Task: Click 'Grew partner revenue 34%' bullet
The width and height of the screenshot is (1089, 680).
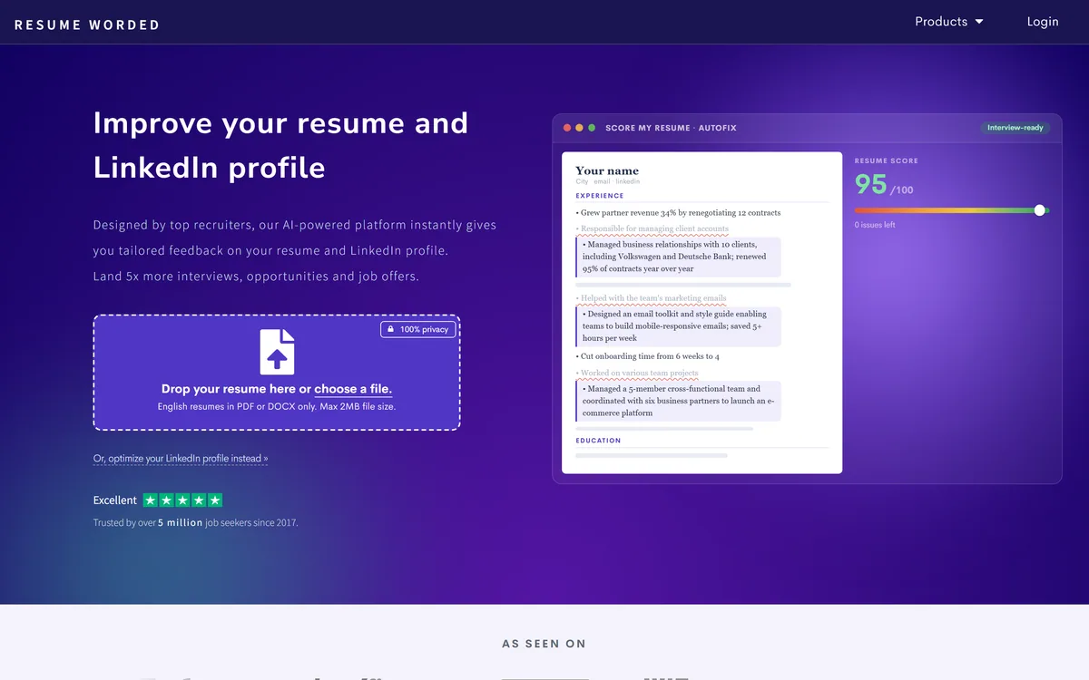Action: click(x=678, y=213)
